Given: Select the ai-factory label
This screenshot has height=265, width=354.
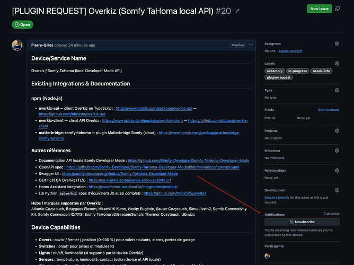Looking at the screenshot, I should (275, 71).
